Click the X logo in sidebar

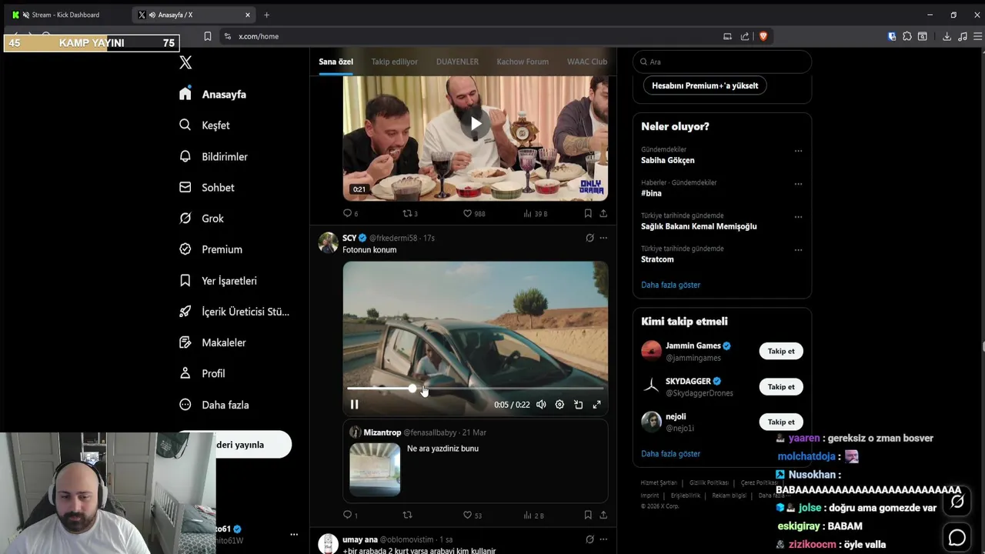pyautogui.click(x=185, y=62)
